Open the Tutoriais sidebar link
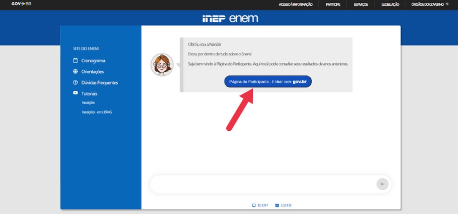The width and height of the screenshot is (458, 214). pyautogui.click(x=89, y=94)
